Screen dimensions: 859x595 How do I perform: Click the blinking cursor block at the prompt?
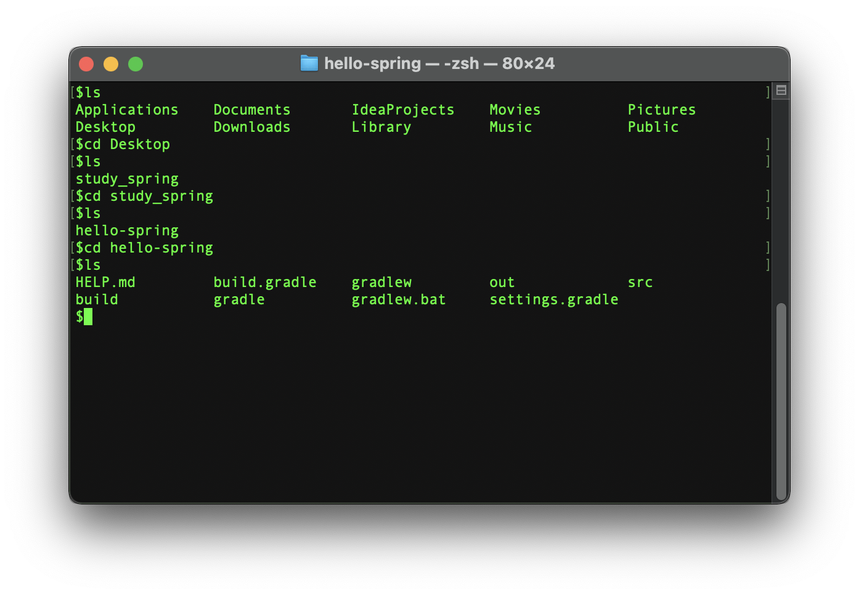pyautogui.click(x=89, y=317)
